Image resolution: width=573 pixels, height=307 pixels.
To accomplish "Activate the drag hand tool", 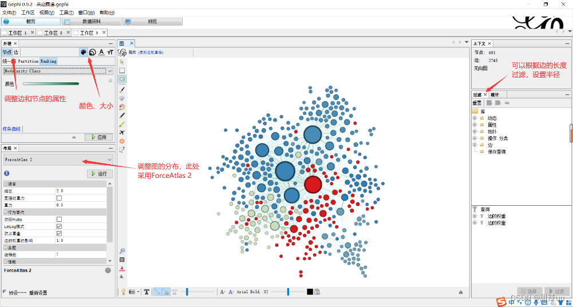I will point(122,79).
